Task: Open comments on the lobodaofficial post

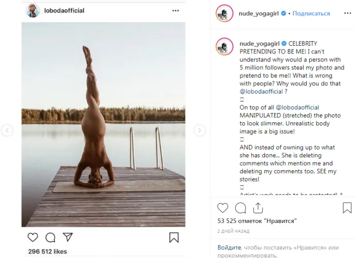Action: coord(50,237)
